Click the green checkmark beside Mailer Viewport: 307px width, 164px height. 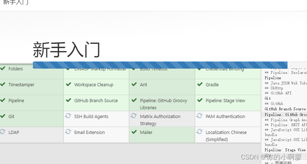(134, 132)
